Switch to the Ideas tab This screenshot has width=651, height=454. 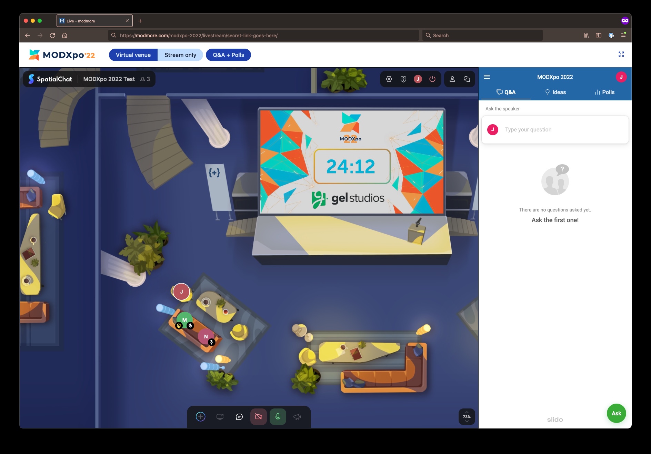[x=555, y=92]
